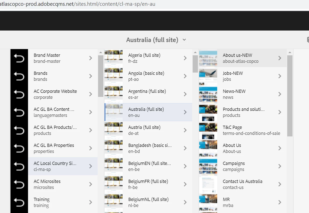Select the Austria (full site) thumbnail
This screenshot has width=309, height=213.
114,130
